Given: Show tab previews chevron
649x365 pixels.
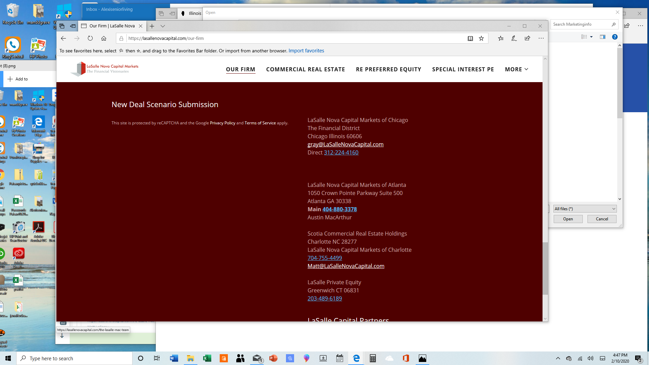Looking at the screenshot, I should 163,26.
